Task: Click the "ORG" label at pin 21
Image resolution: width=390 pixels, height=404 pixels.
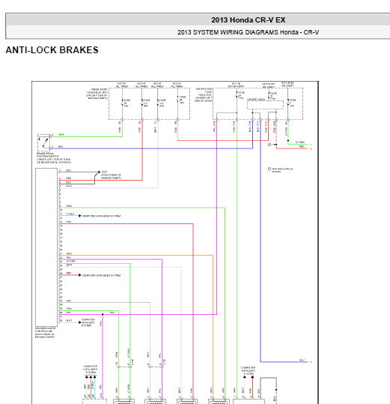Action: click(x=69, y=254)
